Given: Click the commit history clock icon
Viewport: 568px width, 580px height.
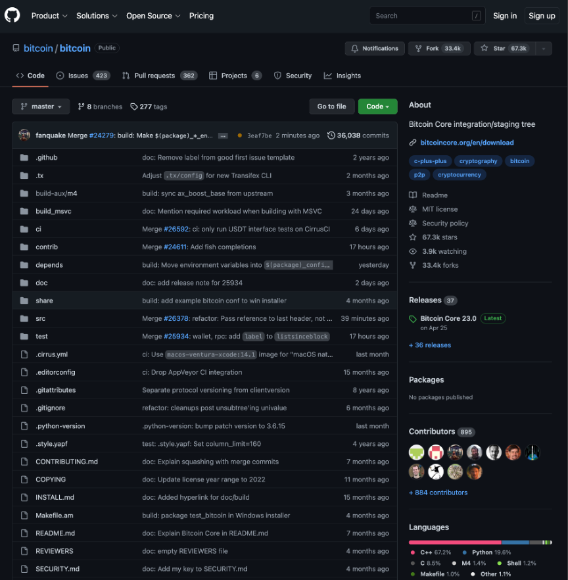Looking at the screenshot, I should 331,135.
